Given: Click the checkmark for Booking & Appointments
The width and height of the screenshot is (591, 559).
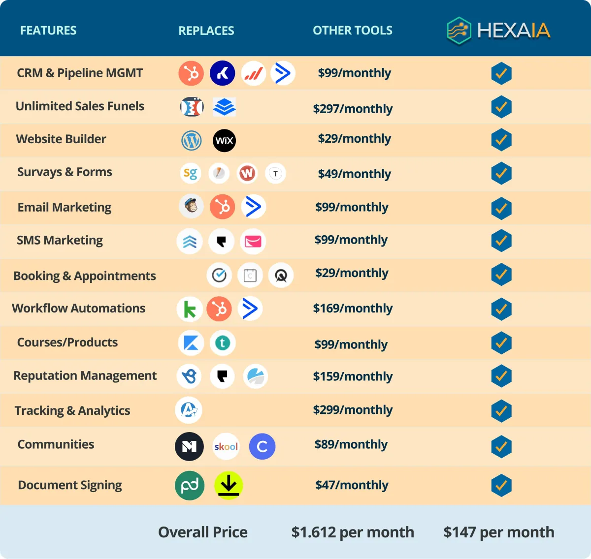Looking at the screenshot, I should click(501, 274).
